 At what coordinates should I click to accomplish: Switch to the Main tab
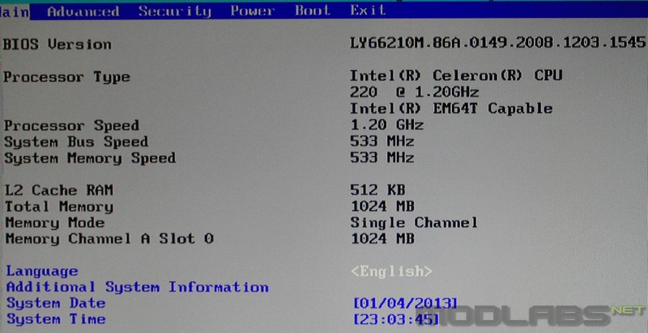[15, 11]
